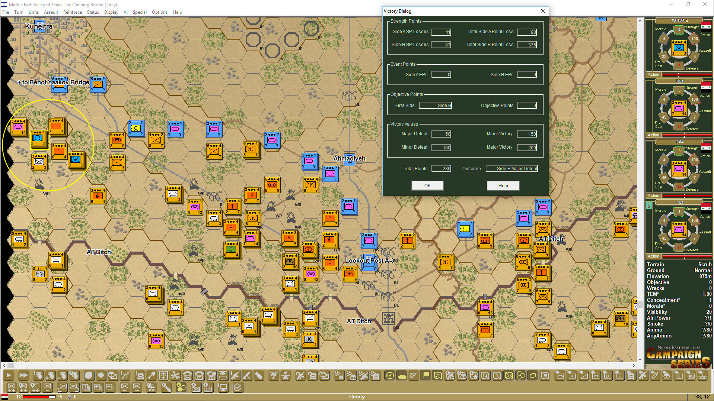Click the shovel dig-in toolbar icon
Screen dimensions: 714x401
pos(151,375)
